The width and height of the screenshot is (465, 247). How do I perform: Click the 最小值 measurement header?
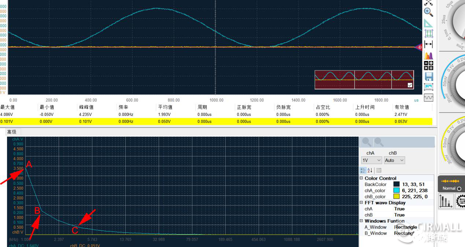[x=47, y=107]
